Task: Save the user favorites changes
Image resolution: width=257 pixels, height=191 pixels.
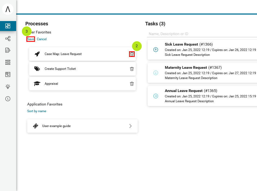Action: [x=31, y=39]
